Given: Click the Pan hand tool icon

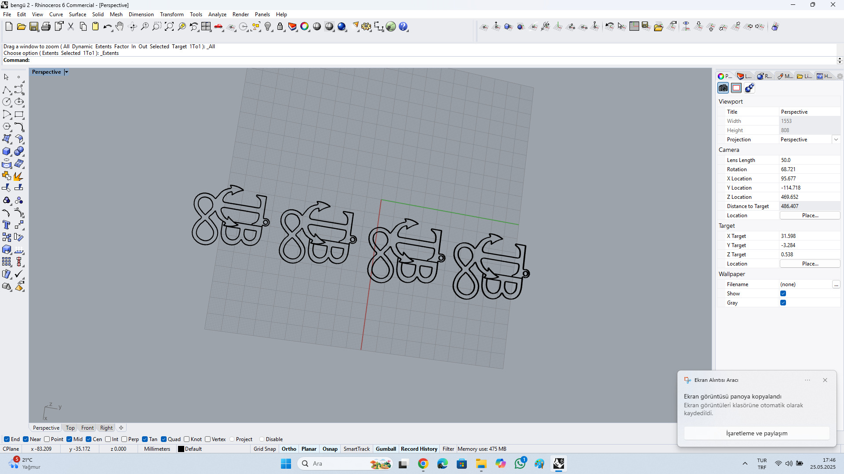Looking at the screenshot, I should click(120, 27).
